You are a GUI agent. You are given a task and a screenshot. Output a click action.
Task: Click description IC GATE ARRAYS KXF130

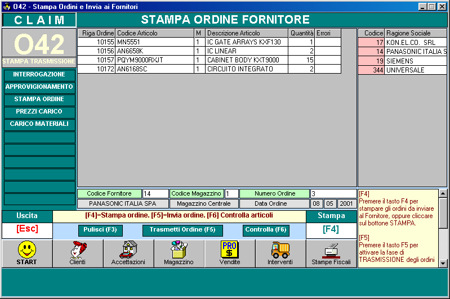click(x=247, y=42)
